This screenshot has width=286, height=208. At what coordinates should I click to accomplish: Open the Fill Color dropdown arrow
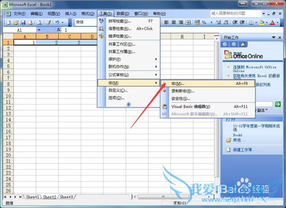pyautogui.click(x=267, y=23)
